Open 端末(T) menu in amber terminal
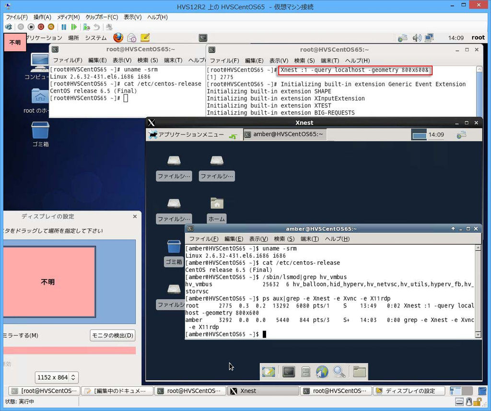491x411 pixels. [x=310, y=239]
